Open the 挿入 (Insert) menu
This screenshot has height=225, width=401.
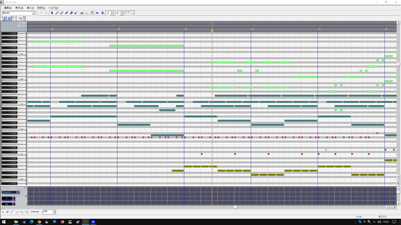click(30, 8)
